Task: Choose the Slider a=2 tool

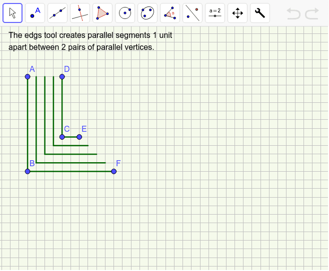Action: coord(215,13)
